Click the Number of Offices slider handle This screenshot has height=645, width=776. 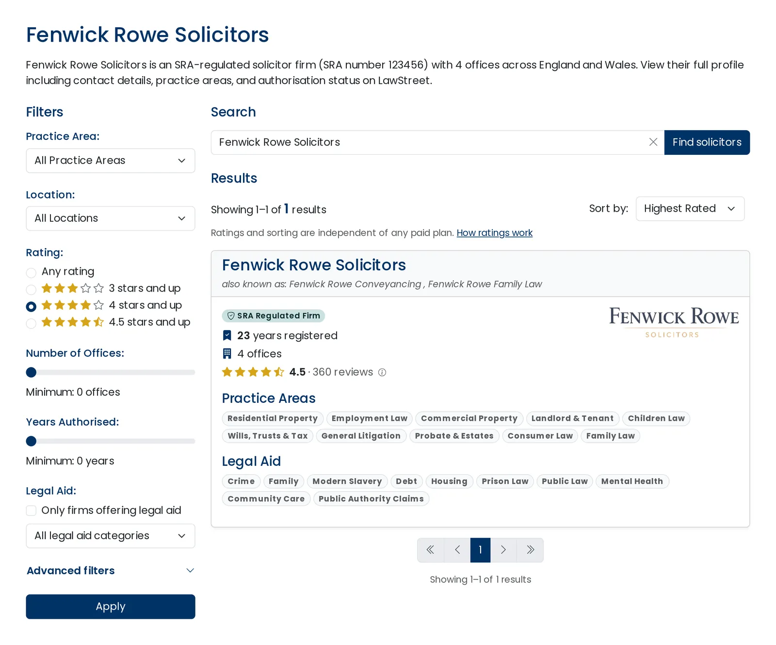click(31, 372)
